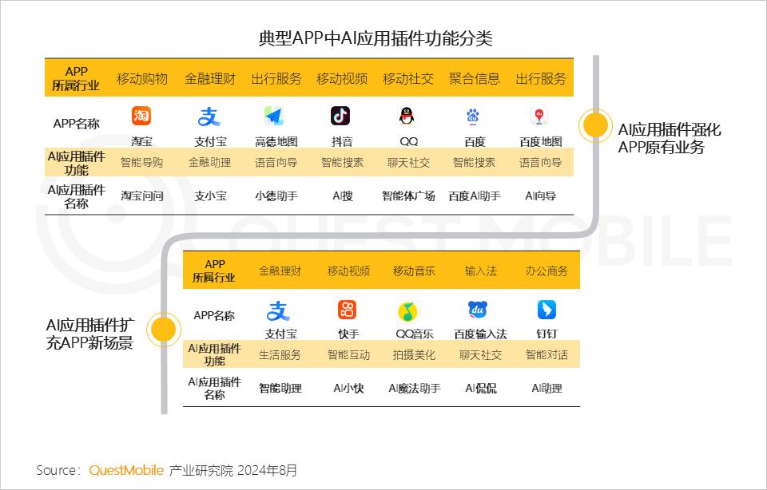Click 出行服务 header above 高德地图

click(276, 79)
